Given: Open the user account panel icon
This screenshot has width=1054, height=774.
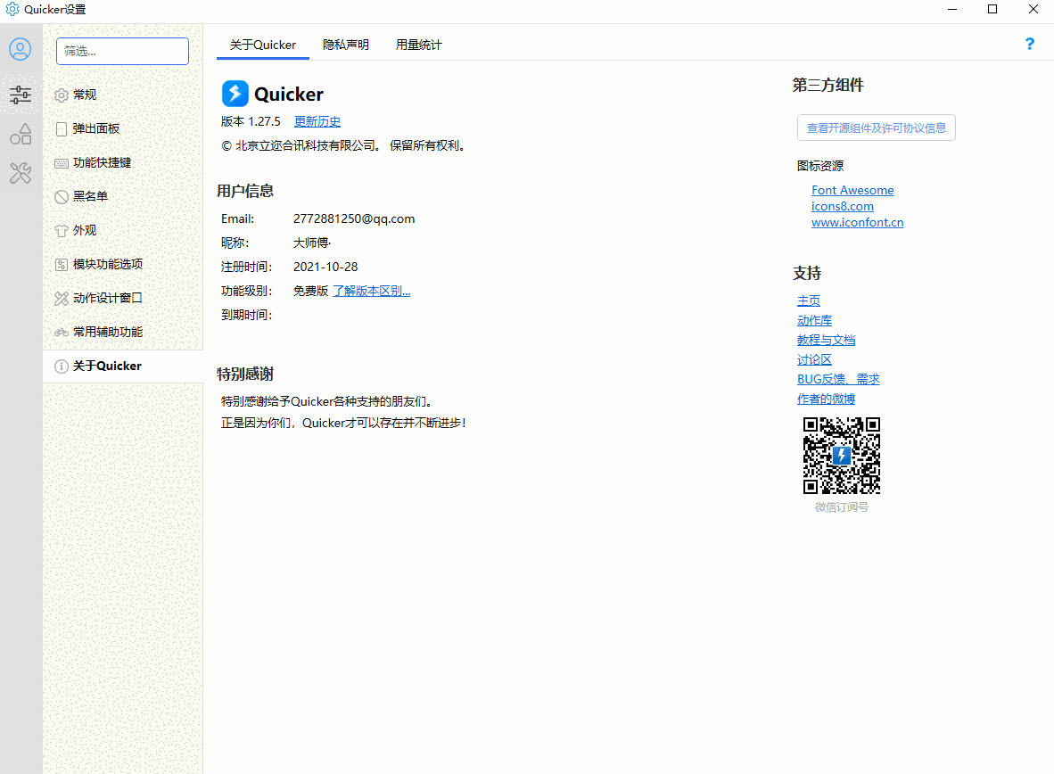Looking at the screenshot, I should click(20, 49).
